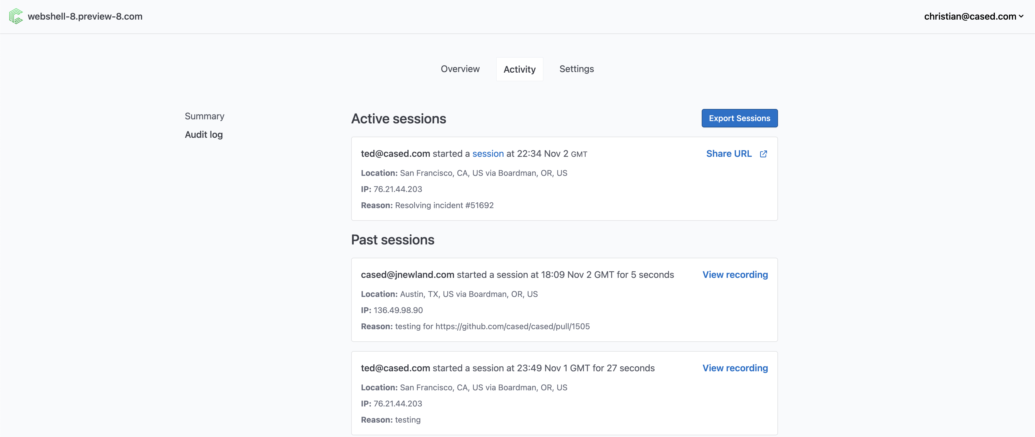The width and height of the screenshot is (1035, 437).
Task: Select Audit log in the sidebar
Action: pos(203,135)
